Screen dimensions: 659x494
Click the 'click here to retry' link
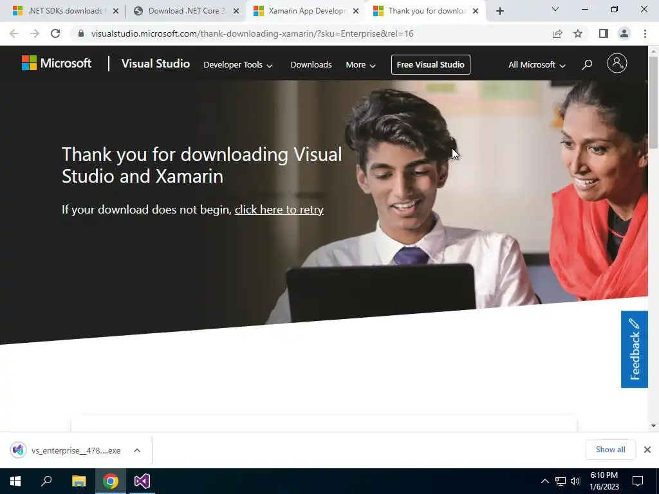[279, 210]
